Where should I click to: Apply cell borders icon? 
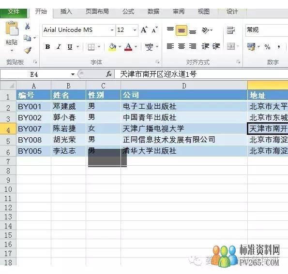91,47
